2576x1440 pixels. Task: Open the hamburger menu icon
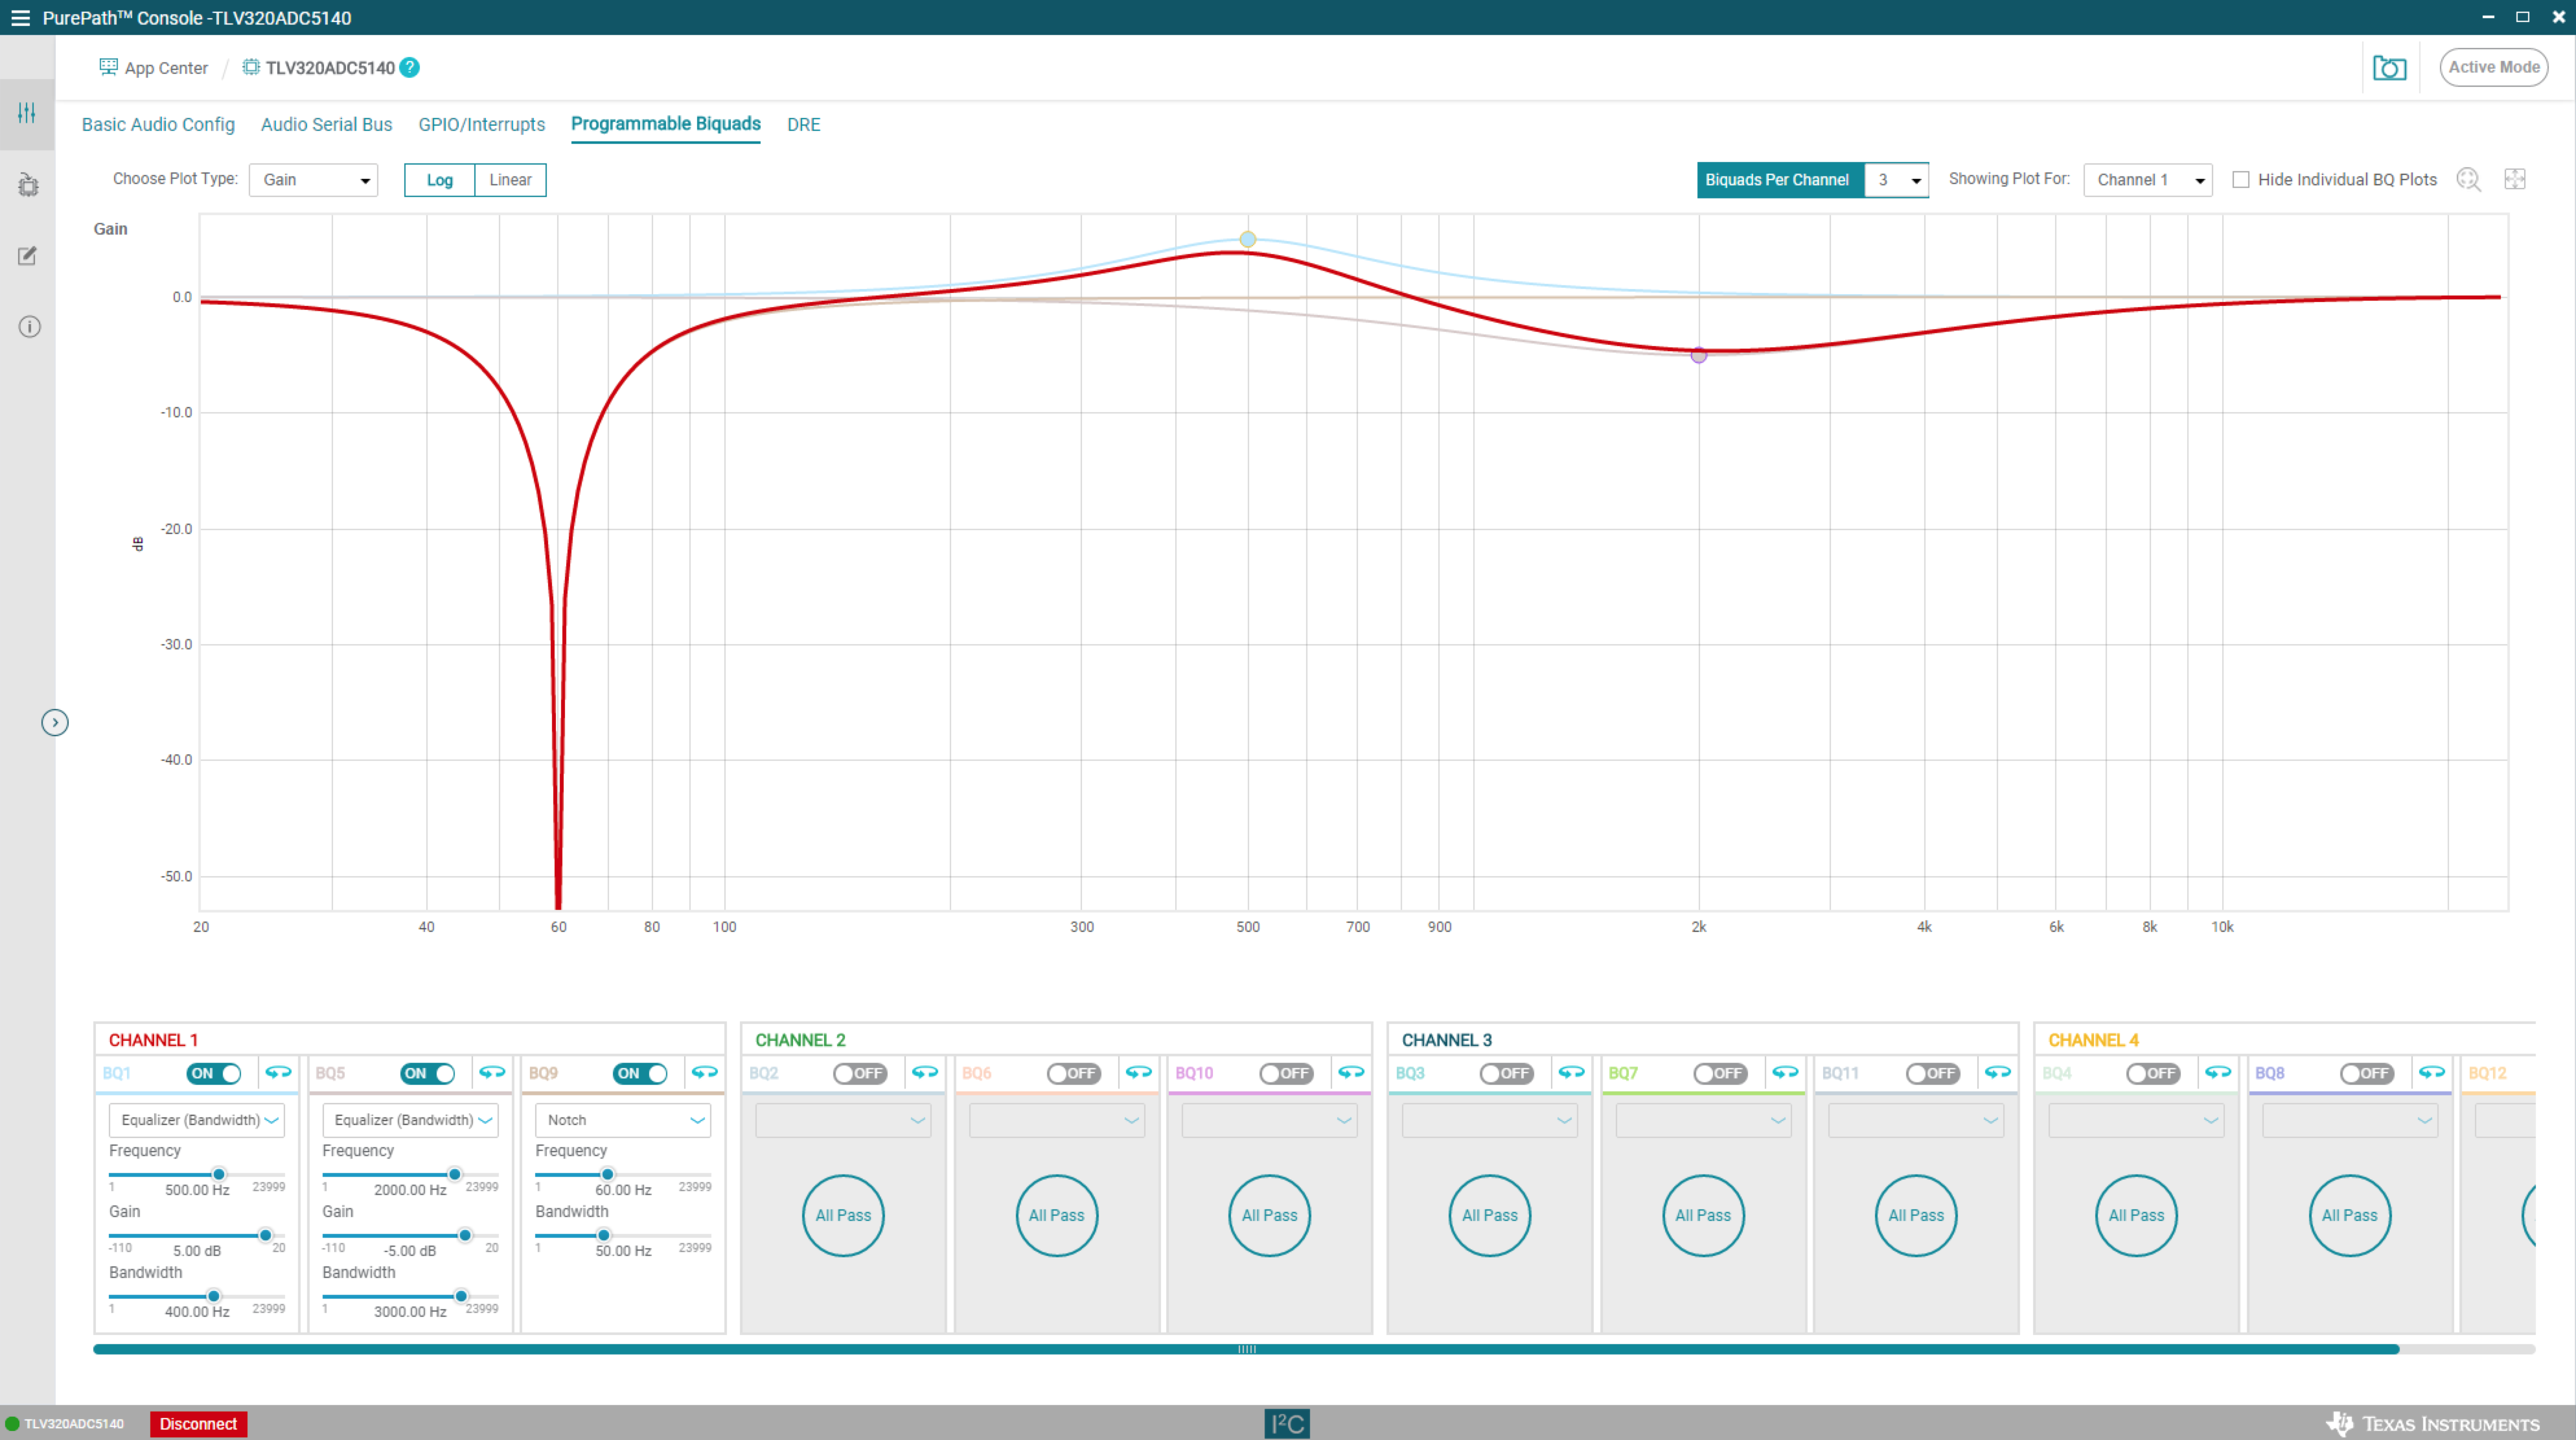pyautogui.click(x=20, y=18)
